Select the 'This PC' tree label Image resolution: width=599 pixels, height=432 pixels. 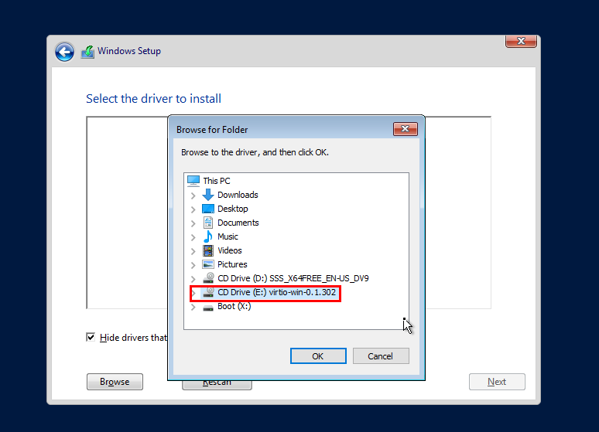(217, 181)
